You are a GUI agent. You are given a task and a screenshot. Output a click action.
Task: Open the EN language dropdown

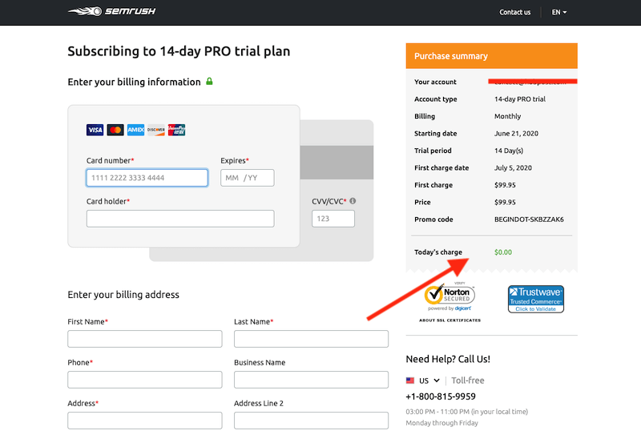pos(558,12)
